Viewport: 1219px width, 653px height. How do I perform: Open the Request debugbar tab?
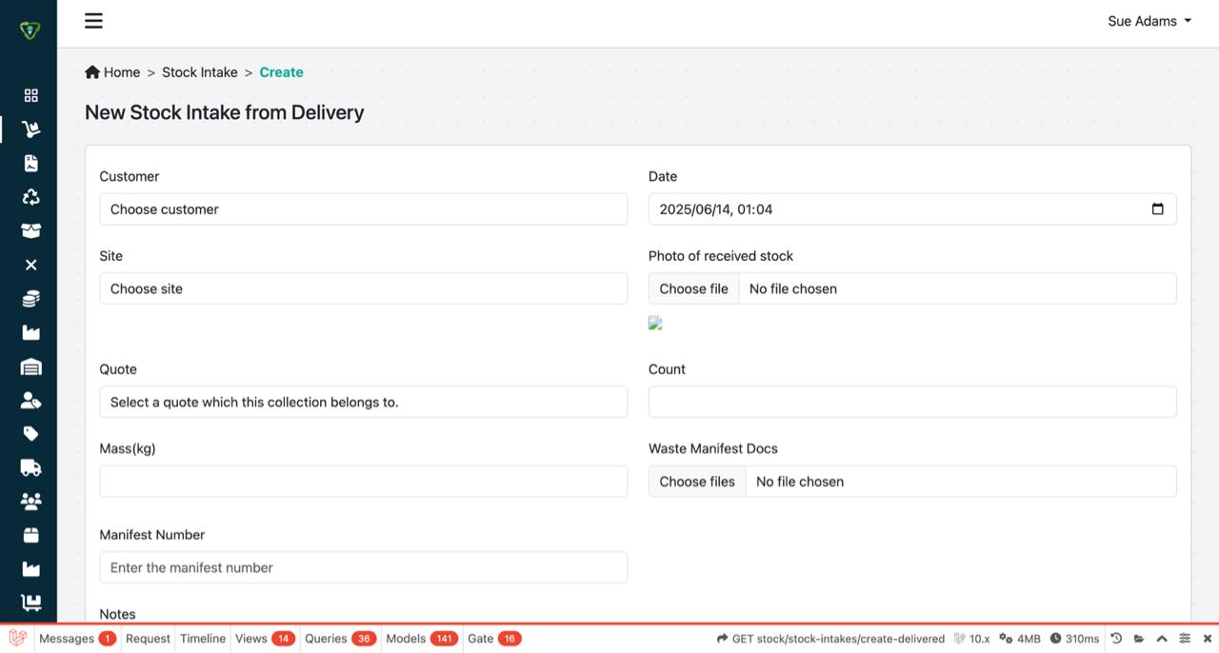click(148, 639)
